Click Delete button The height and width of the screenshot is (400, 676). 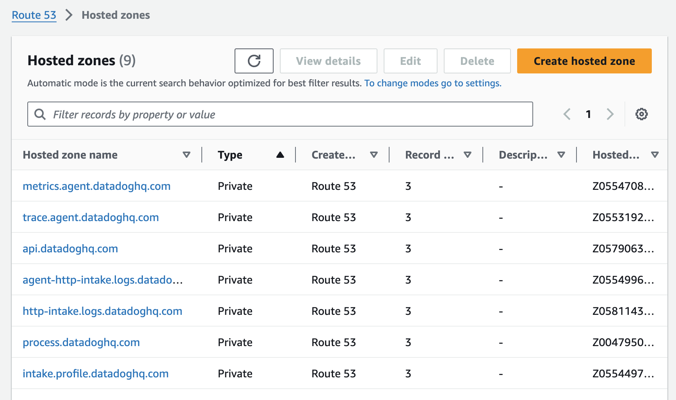tap(477, 61)
